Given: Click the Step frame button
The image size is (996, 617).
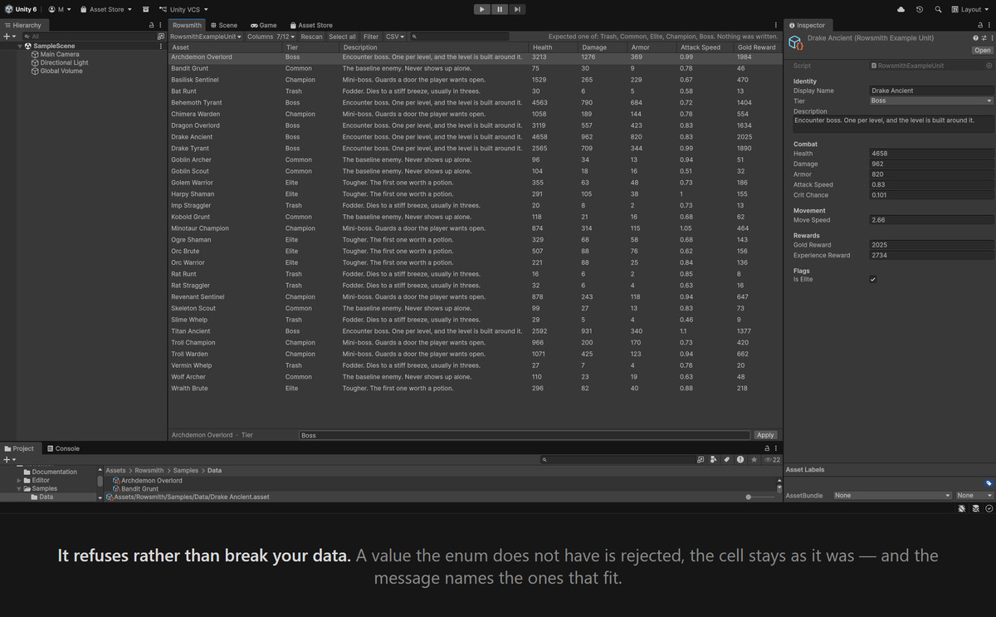Looking at the screenshot, I should (517, 9).
